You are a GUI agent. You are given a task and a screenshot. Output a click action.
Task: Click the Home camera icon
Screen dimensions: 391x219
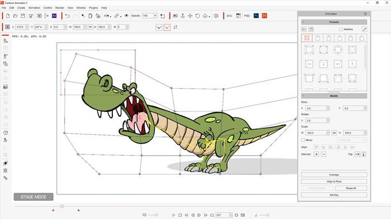coord(205,16)
